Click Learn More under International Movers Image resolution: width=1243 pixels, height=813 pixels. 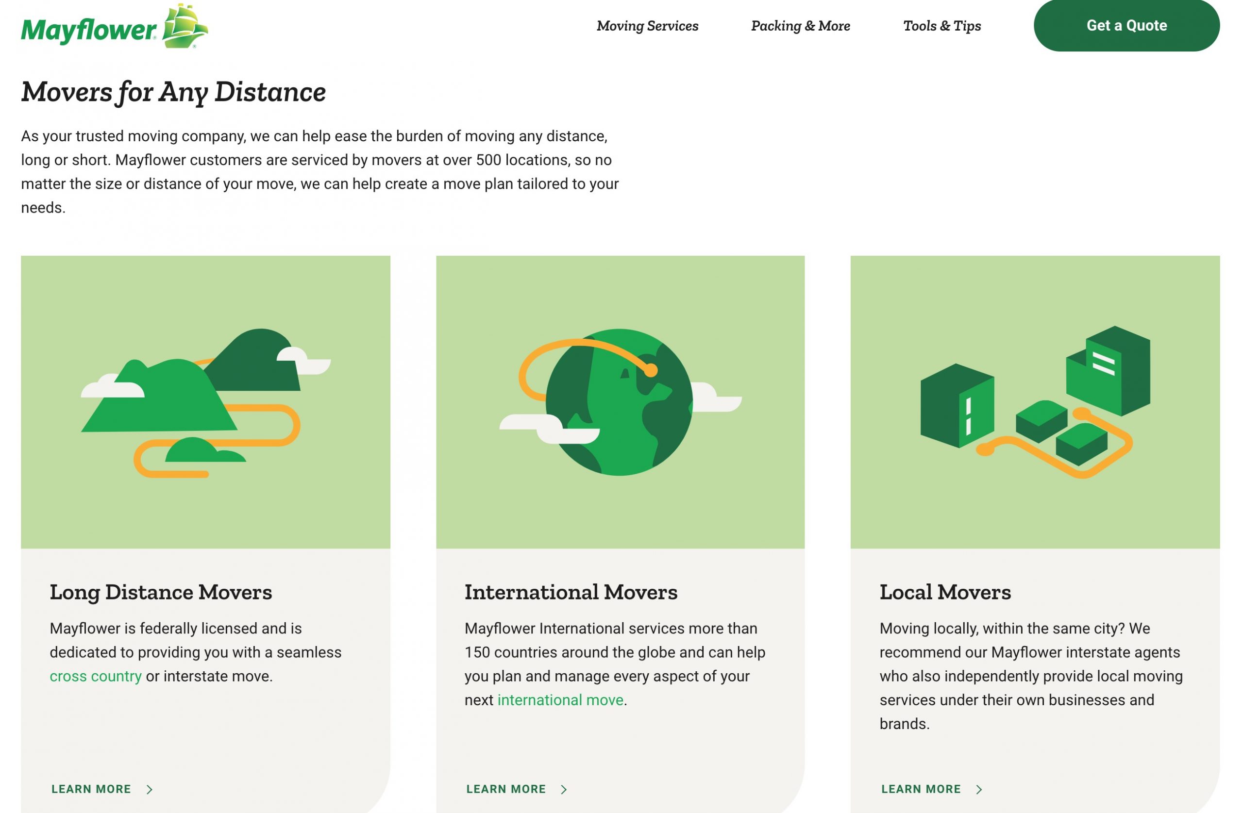point(505,789)
